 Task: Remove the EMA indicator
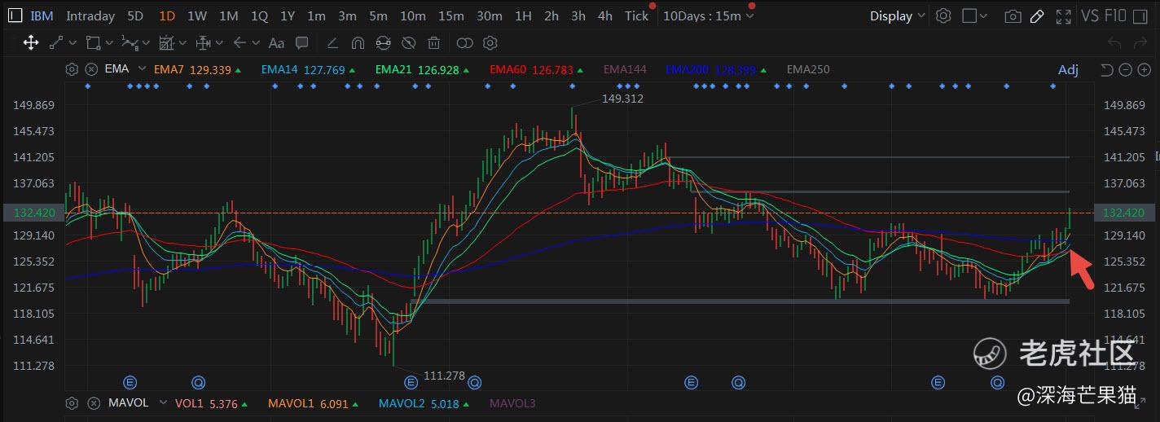click(91, 69)
